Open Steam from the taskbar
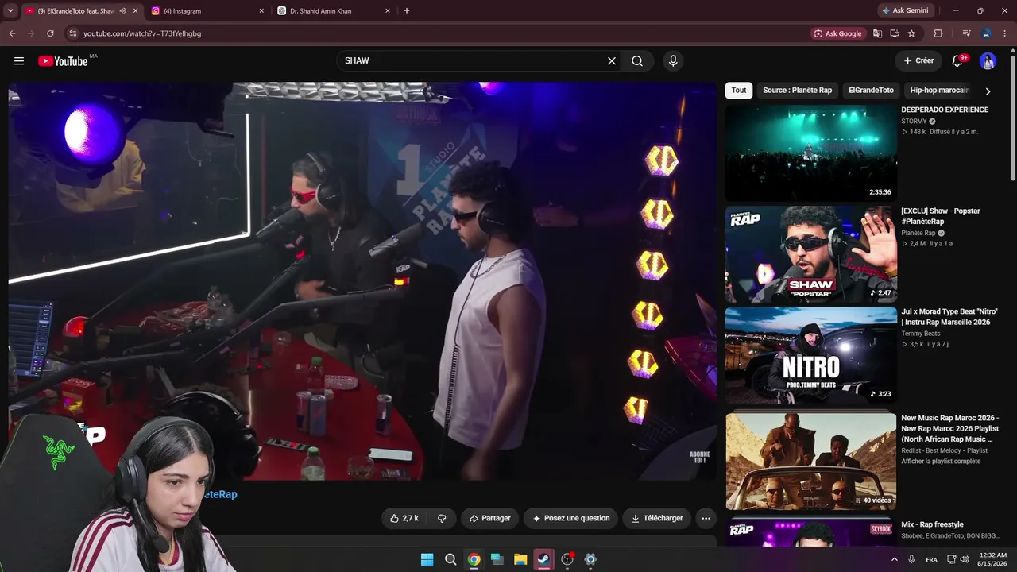Viewport: 1017px width, 572px height. pos(543,559)
